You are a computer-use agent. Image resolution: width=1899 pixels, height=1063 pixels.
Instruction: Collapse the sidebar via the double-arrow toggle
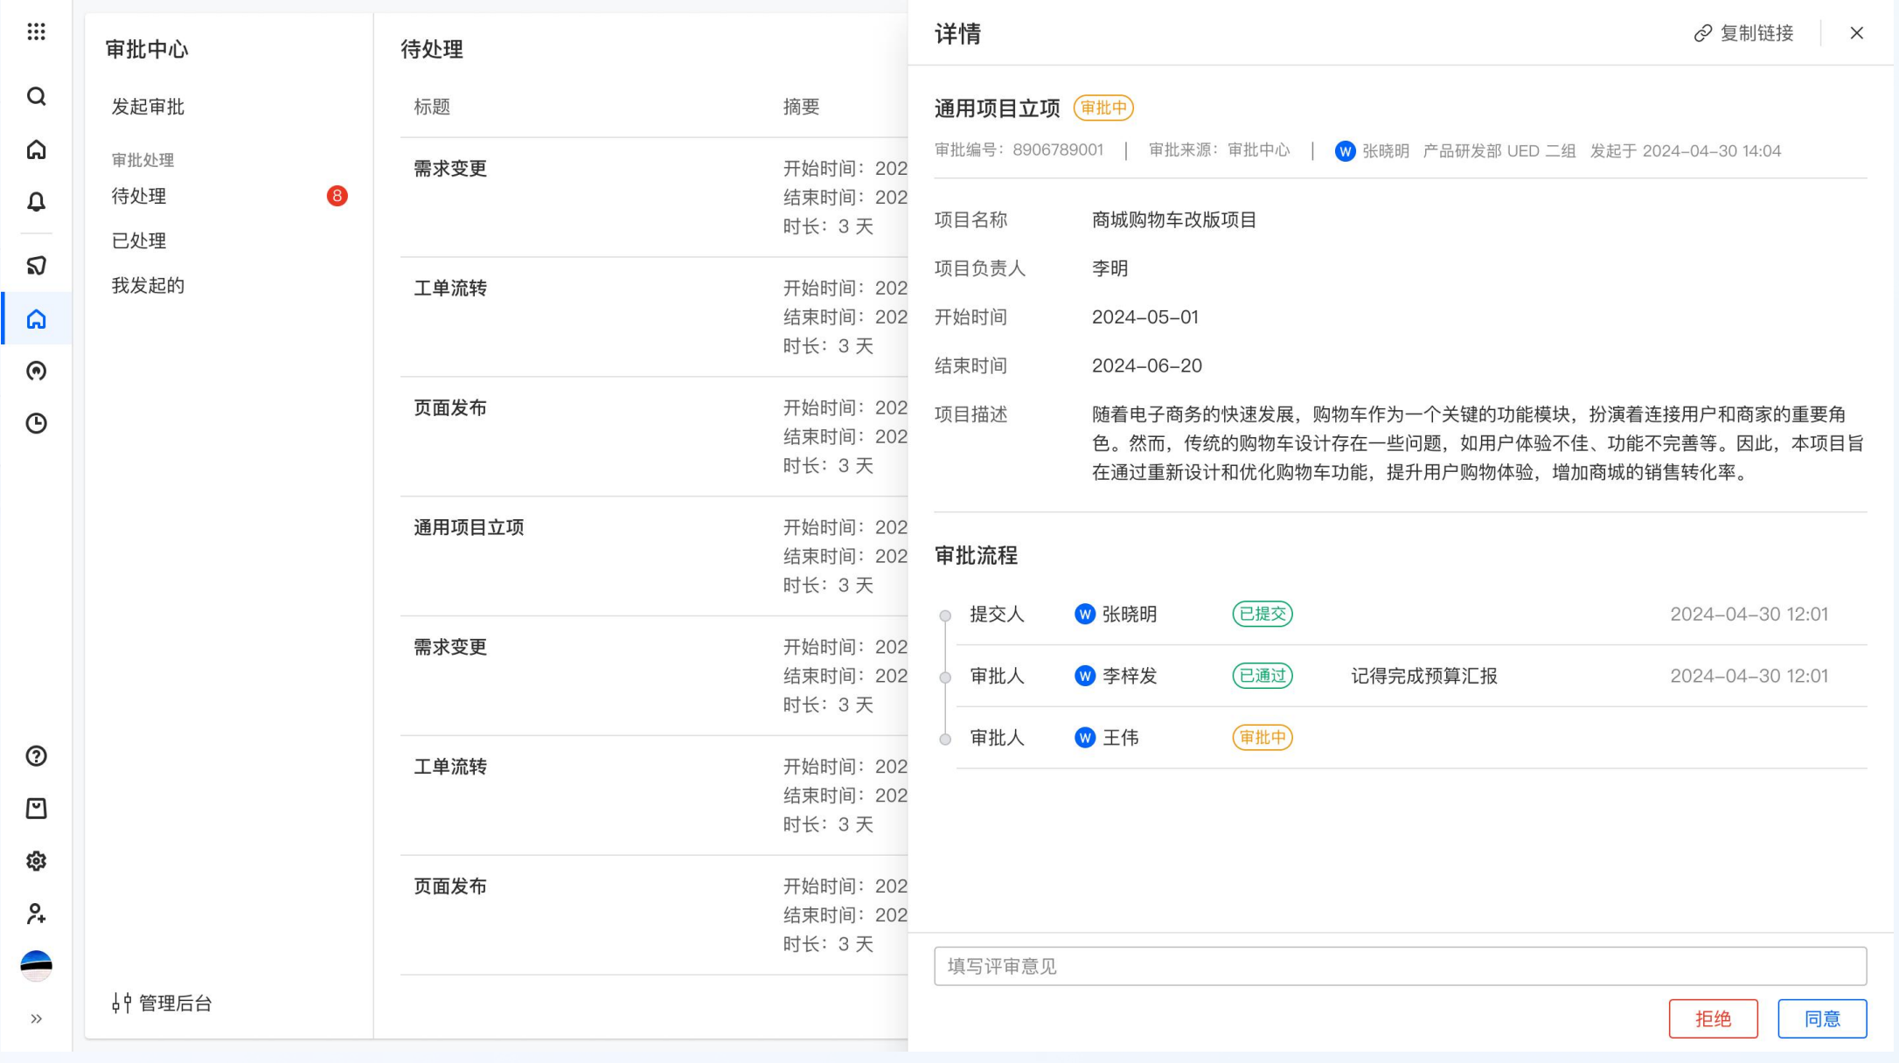coord(36,1018)
